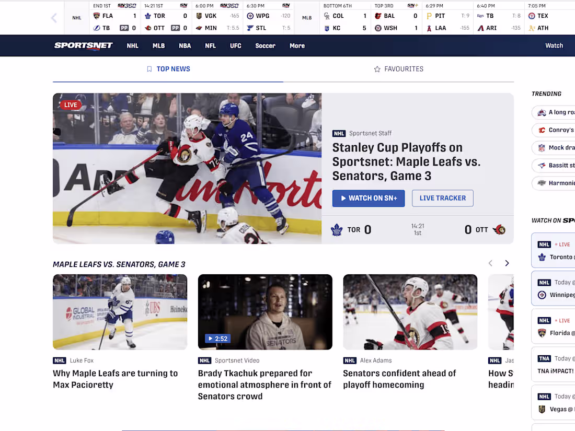This screenshot has height=431, width=575.
Task: Click Vegas Golden Knights logo in scoreboard
Action: click(x=199, y=16)
